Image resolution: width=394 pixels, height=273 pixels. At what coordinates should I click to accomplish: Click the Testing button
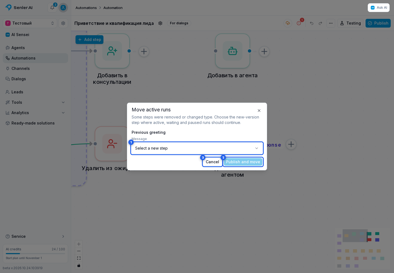(x=350, y=23)
